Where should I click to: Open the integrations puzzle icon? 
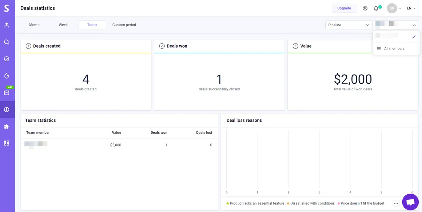pyautogui.click(x=7, y=126)
